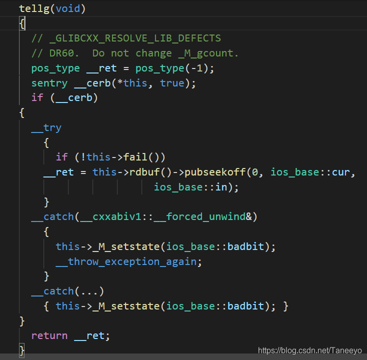Click the rdbuf() call

tap(150, 172)
